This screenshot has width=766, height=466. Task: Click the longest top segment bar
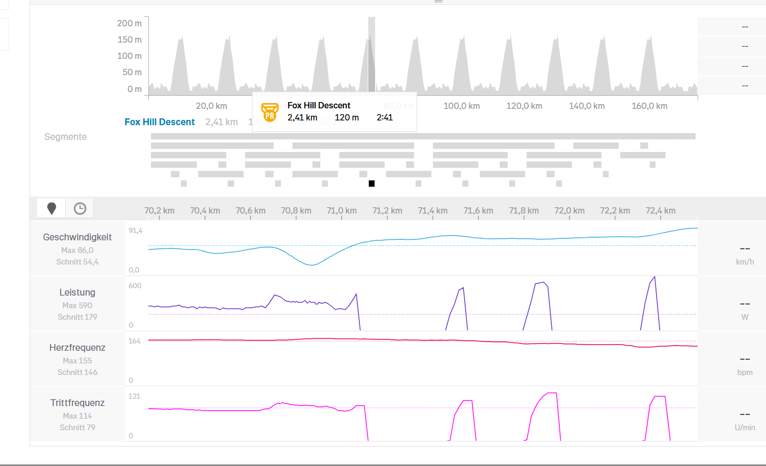coord(422,136)
